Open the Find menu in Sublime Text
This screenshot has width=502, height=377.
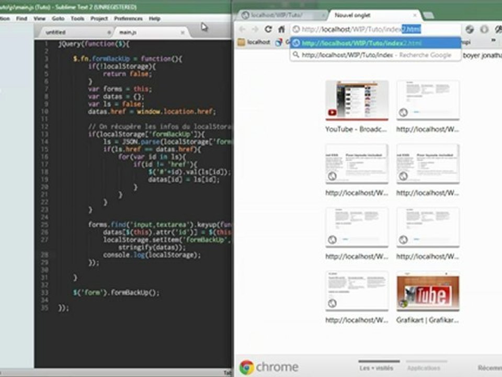tap(21, 19)
